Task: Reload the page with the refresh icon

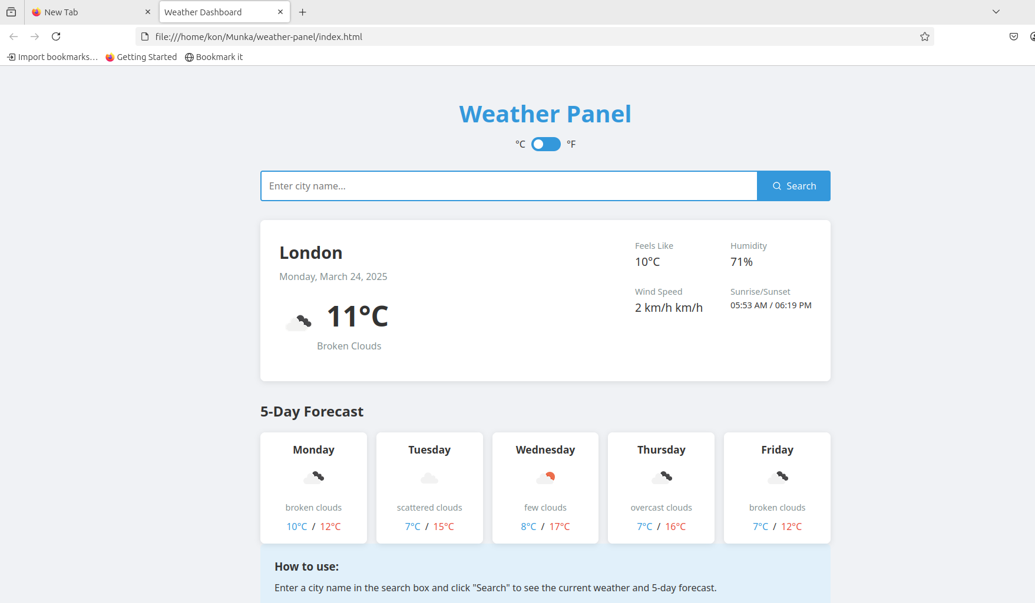Action: tap(56, 36)
